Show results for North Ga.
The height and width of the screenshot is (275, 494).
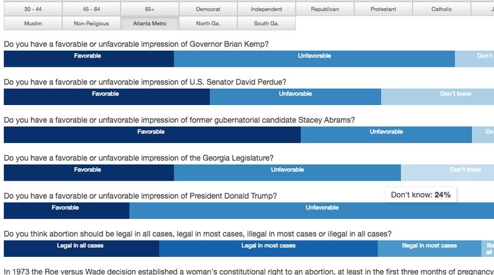(208, 23)
